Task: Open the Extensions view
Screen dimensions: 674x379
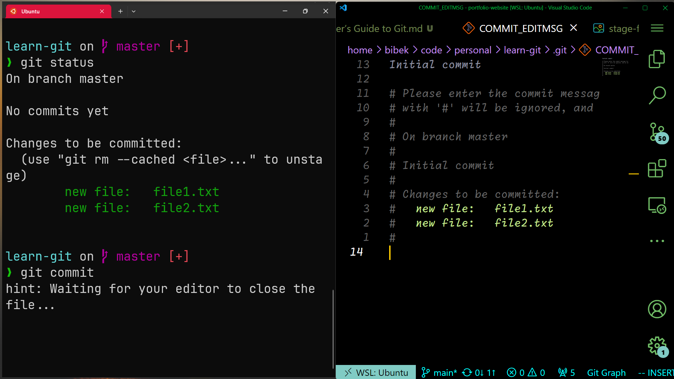Action: (657, 169)
